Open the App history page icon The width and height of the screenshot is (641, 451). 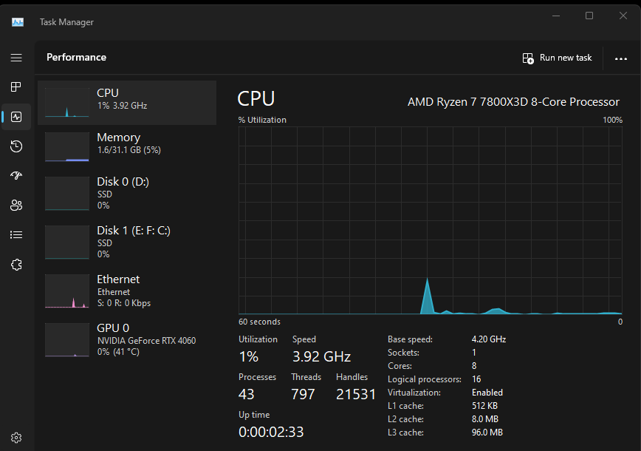[16, 146]
